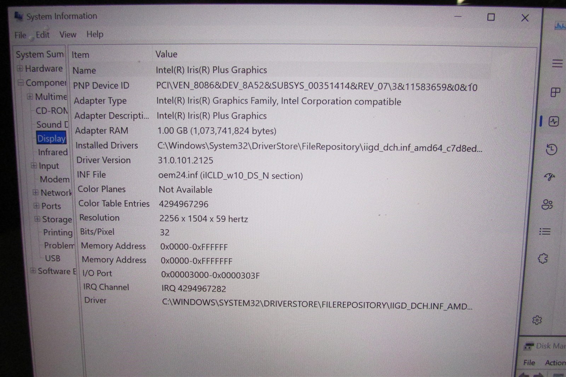Open the Details list page in Task Manager
566x377 pixels.
point(545,231)
